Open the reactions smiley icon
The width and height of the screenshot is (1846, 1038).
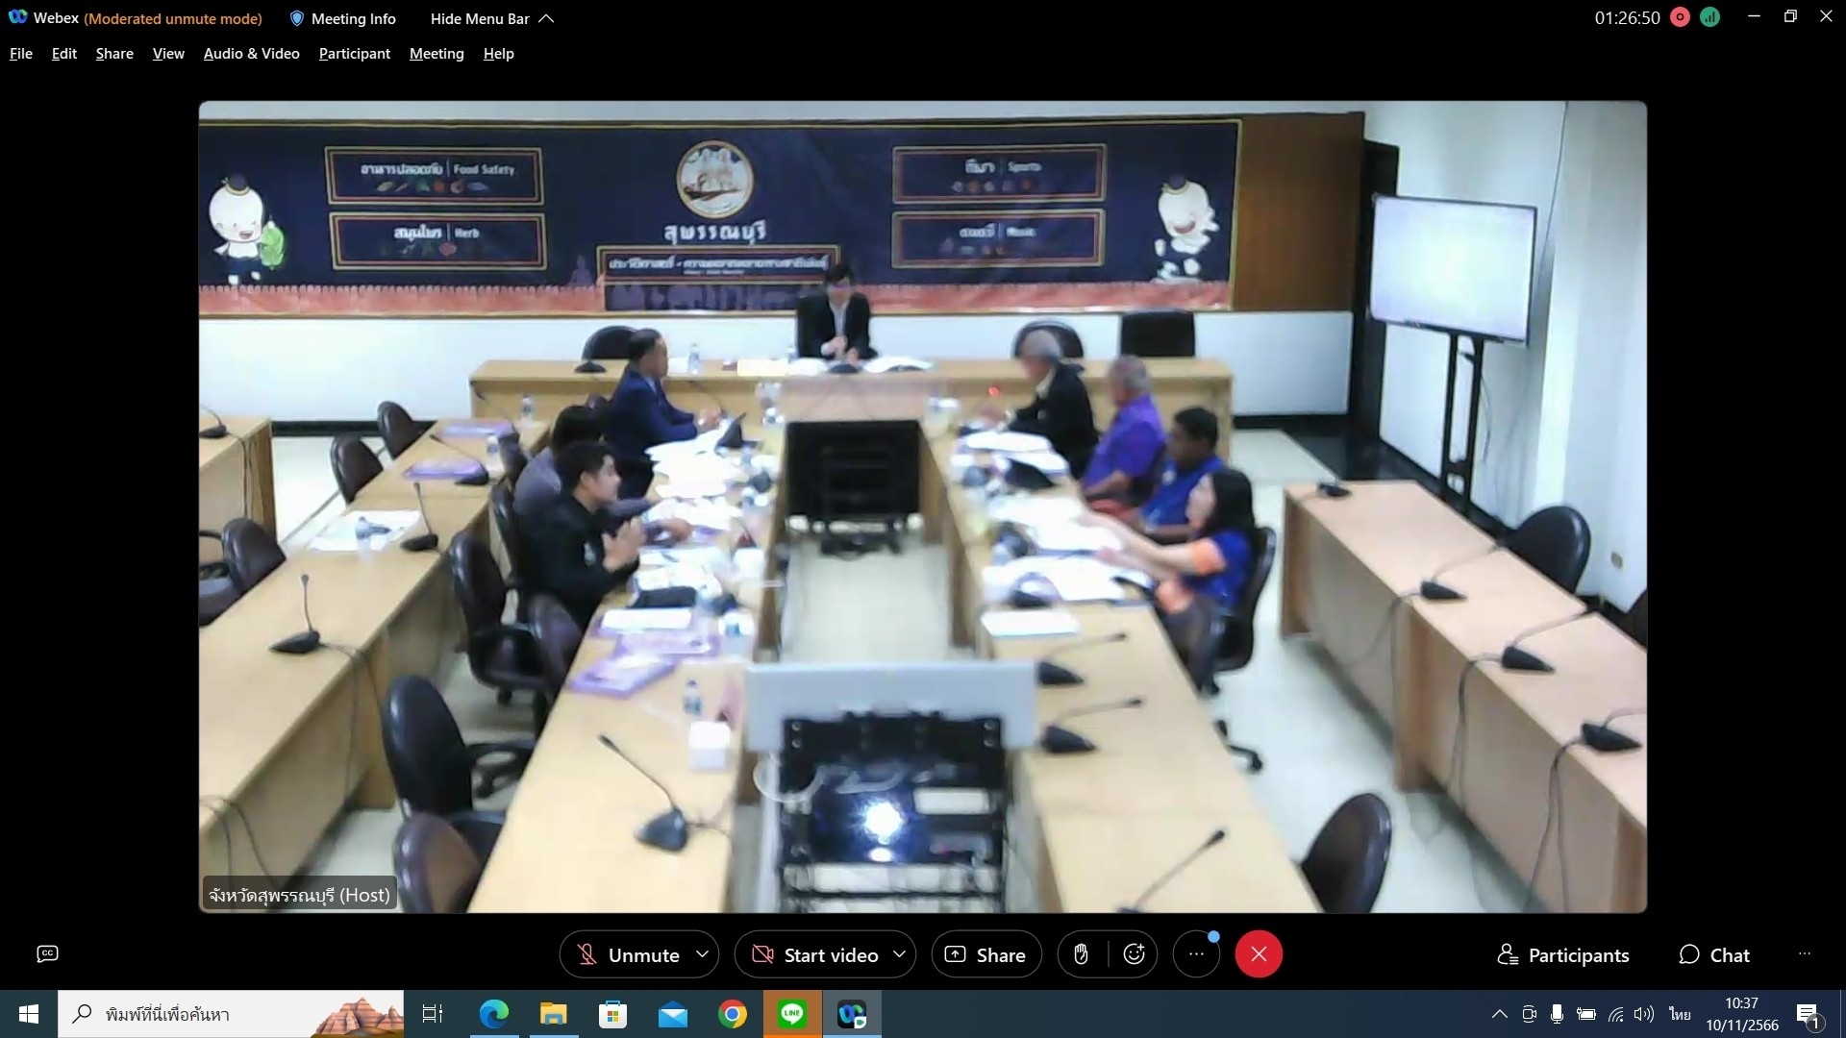coord(1135,954)
